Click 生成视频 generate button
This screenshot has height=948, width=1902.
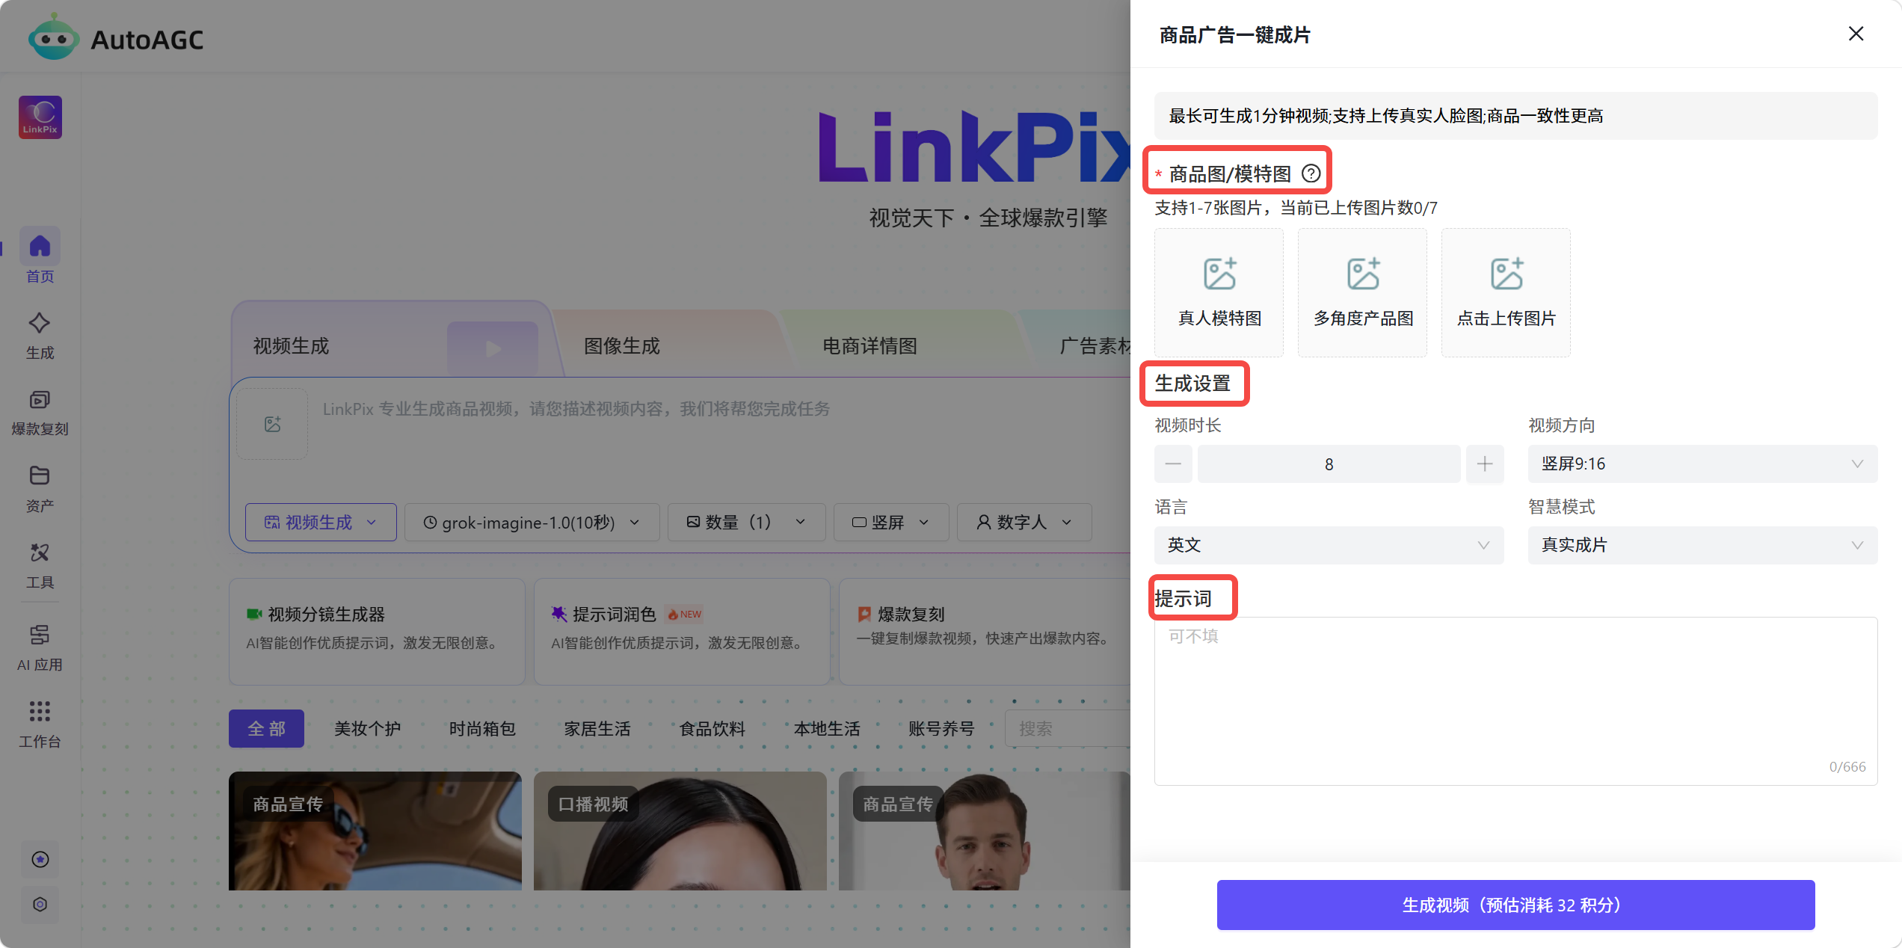1515,905
